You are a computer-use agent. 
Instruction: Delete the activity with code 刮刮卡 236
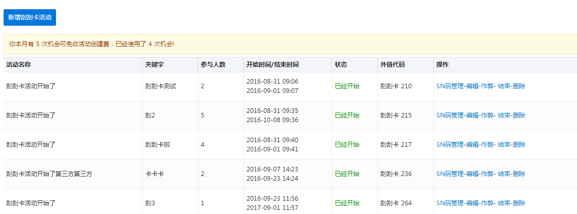coord(519,174)
